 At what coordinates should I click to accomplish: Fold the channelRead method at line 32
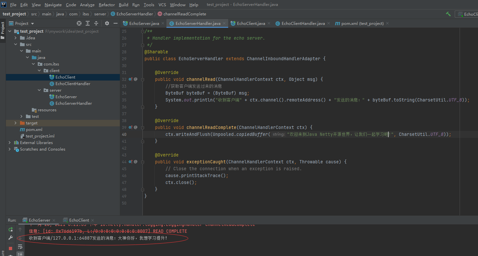pyautogui.click(x=142, y=79)
